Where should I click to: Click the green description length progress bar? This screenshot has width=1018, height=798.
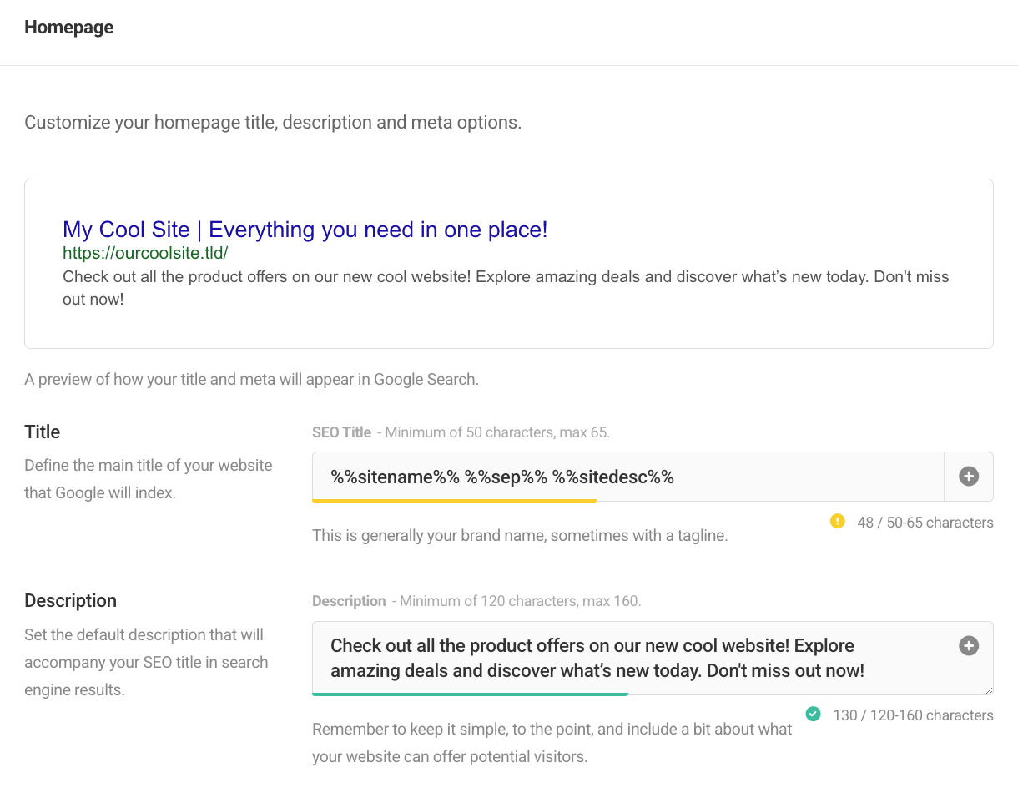pyautogui.click(x=470, y=694)
